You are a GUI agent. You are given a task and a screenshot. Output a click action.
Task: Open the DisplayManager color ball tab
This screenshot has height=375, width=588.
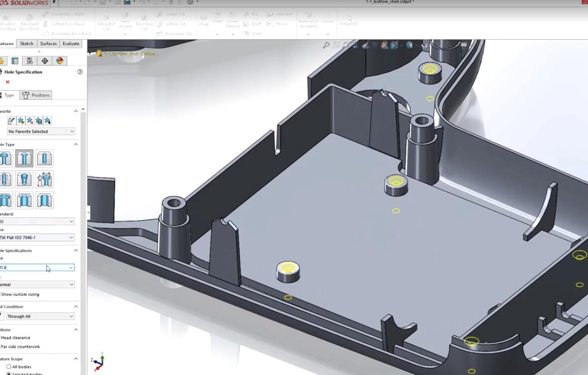[x=60, y=61]
